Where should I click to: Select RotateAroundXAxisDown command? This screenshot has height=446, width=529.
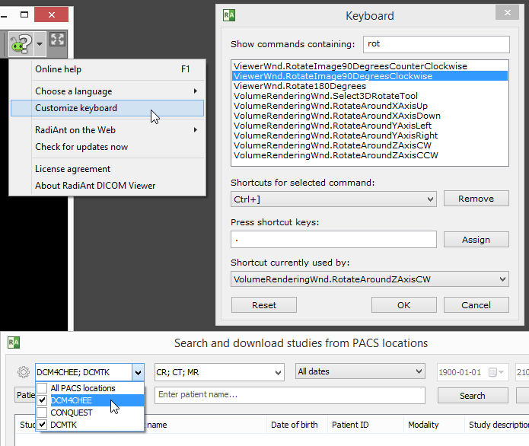[370, 116]
